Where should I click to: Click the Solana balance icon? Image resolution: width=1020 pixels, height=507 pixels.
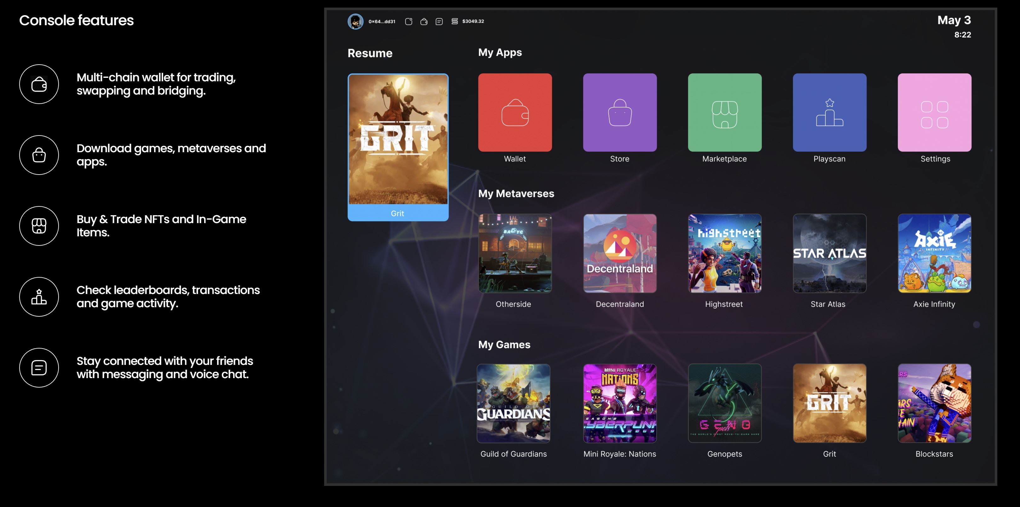[455, 21]
